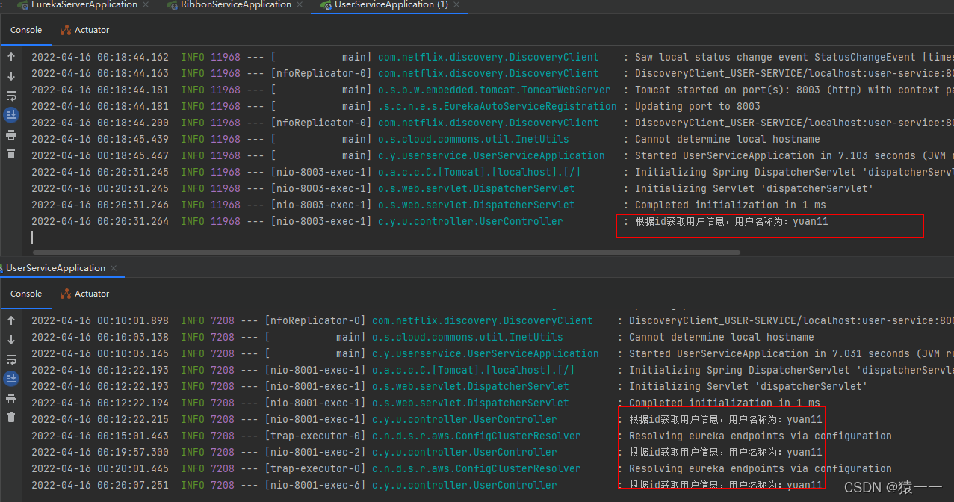The height and width of the screenshot is (502, 954).
Task: Toggle soft-wrap in the PID 7208 console
Action: [x=10, y=359]
